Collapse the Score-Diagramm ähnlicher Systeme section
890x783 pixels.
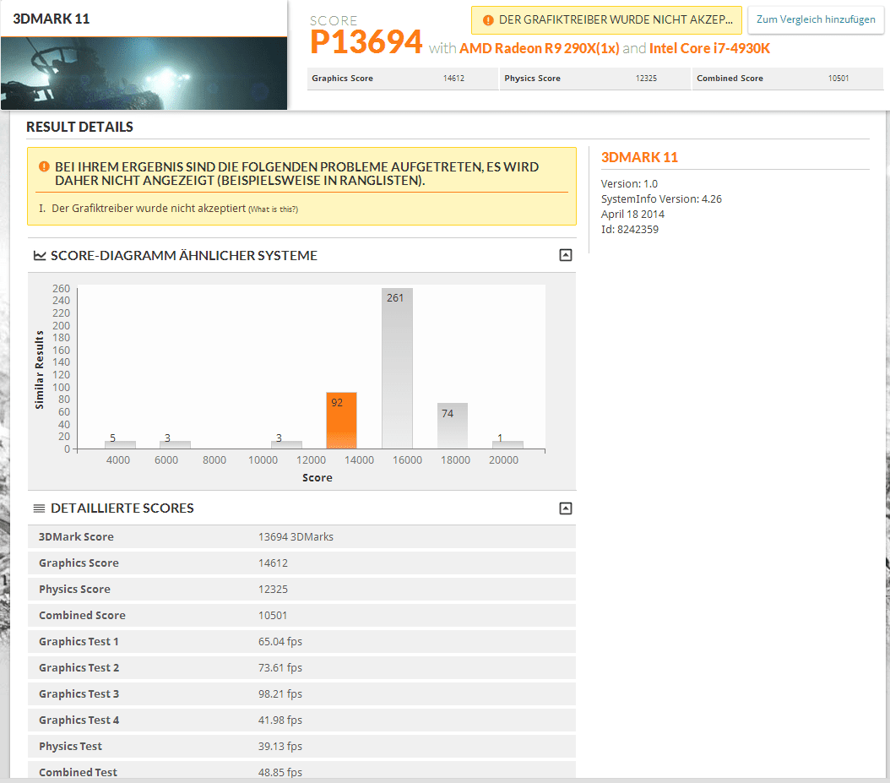(x=566, y=256)
